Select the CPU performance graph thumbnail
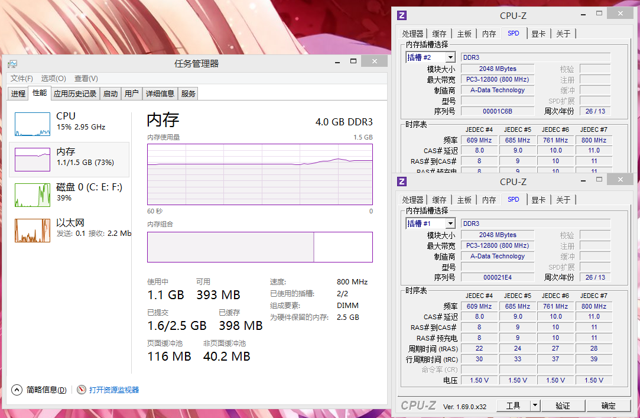Viewport: 640px width, 418px height. [33, 124]
